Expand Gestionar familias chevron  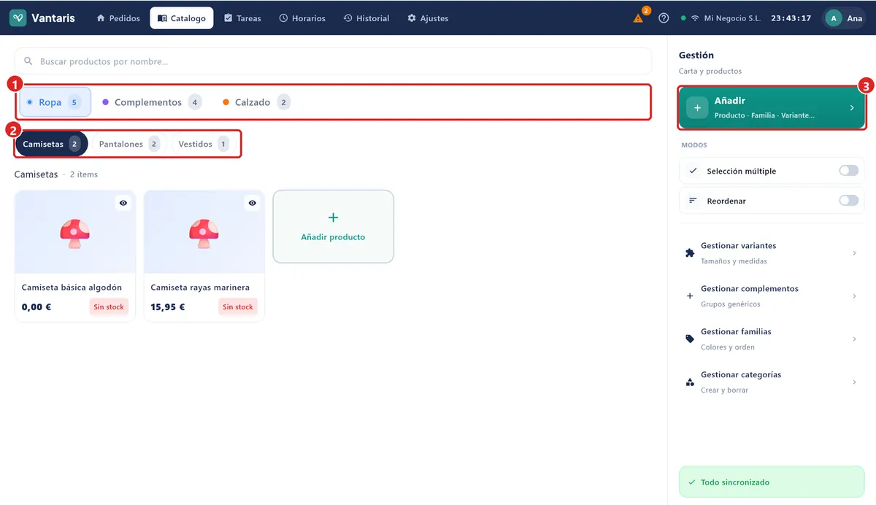coord(854,339)
